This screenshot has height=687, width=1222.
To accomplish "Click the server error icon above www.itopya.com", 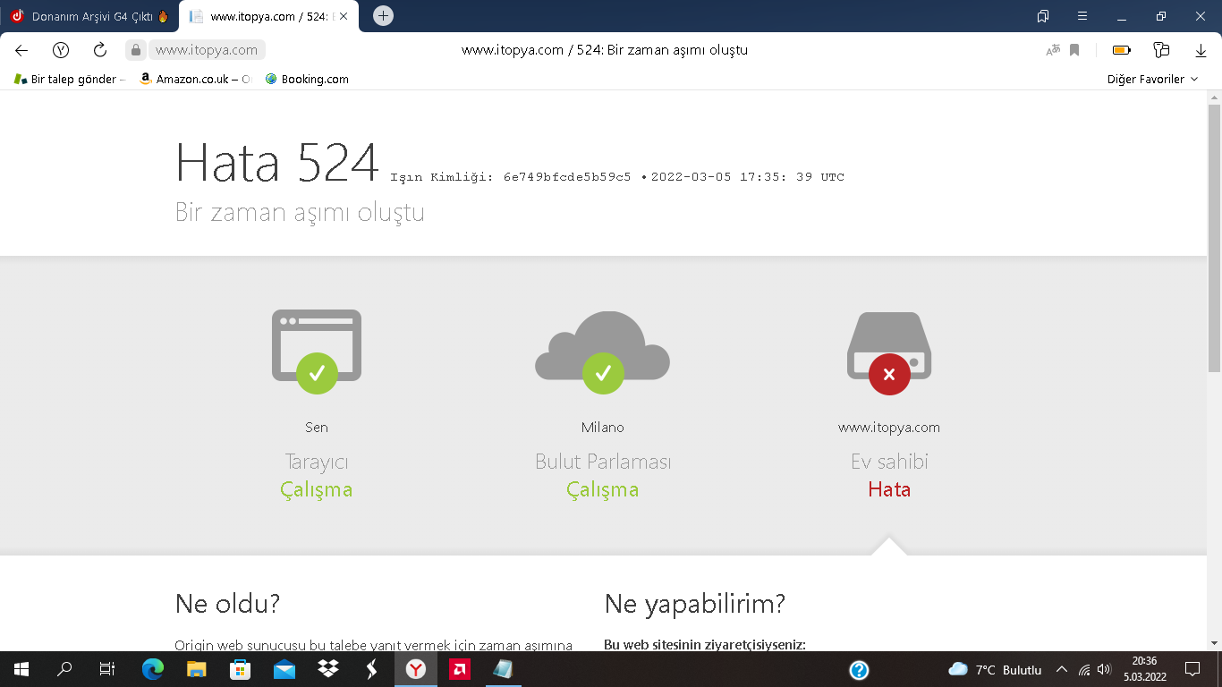I will pyautogui.click(x=889, y=352).
